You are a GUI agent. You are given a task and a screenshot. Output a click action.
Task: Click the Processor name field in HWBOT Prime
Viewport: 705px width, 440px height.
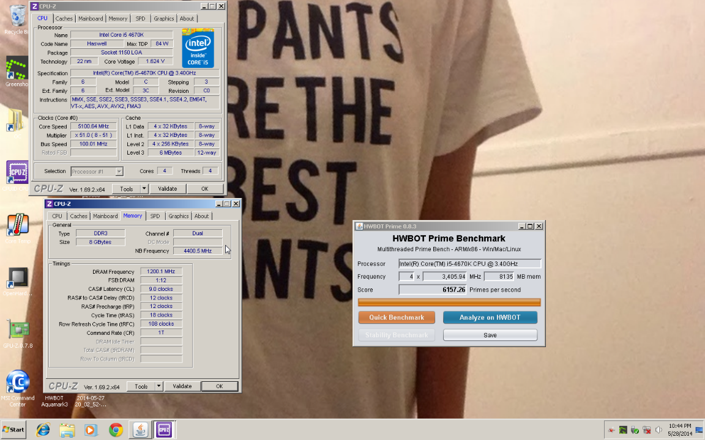(470, 264)
